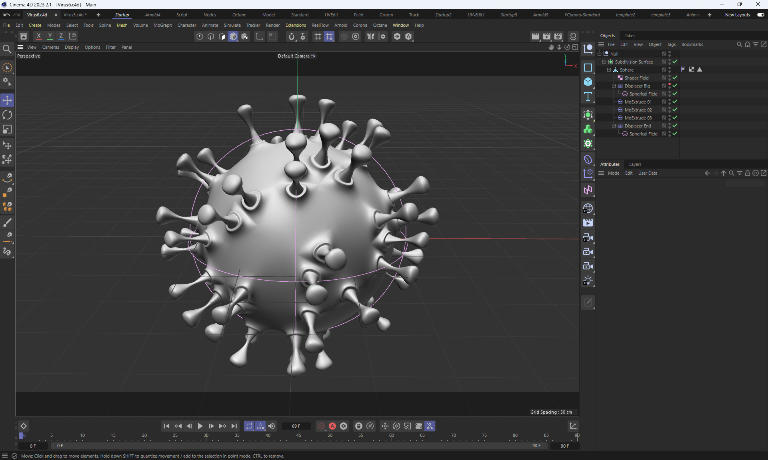Activate the Move tool
This screenshot has height=460, width=768.
coord(7,100)
